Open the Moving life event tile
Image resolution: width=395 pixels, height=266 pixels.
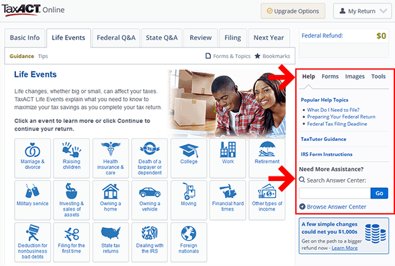pos(189,200)
